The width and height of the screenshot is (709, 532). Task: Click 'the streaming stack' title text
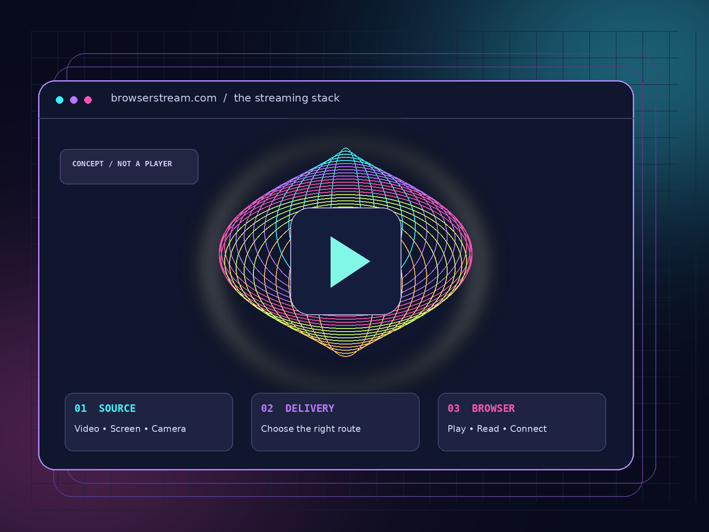(x=287, y=98)
